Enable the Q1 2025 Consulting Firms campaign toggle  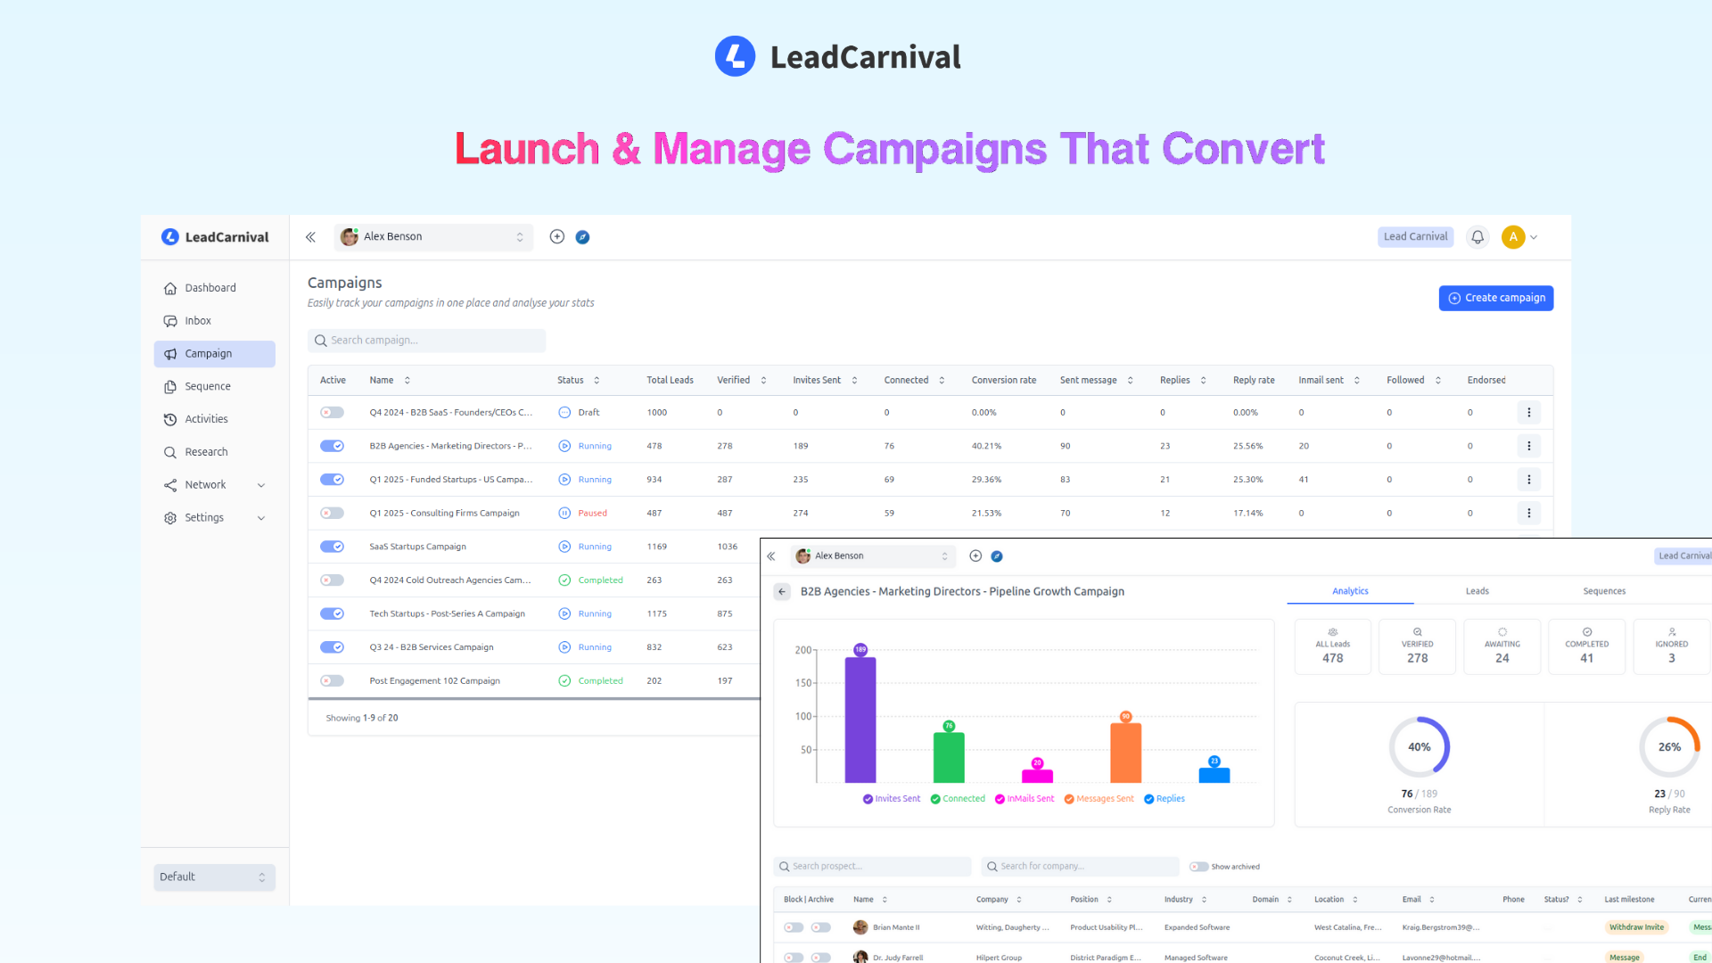[x=332, y=514]
